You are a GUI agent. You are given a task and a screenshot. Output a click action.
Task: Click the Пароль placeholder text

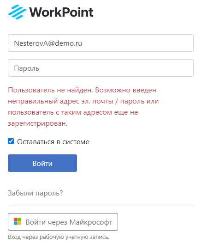[26, 68]
